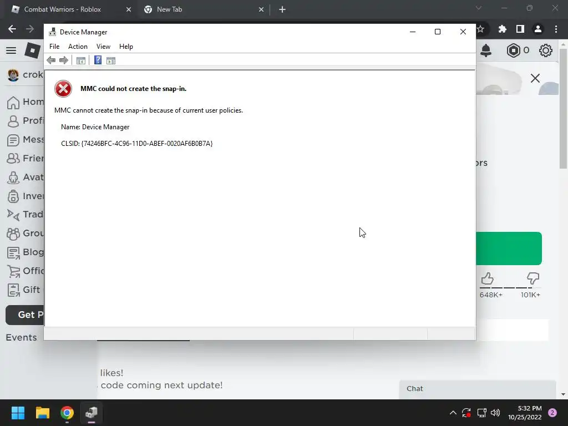
Task: Toggle Chrome side panel icon
Action: [x=520, y=29]
